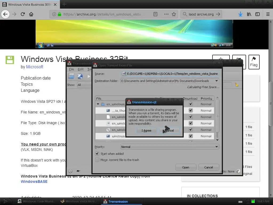Show site information icon in address bar

(x=54, y=14)
